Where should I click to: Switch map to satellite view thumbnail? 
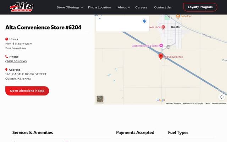pyautogui.click(x=100, y=99)
